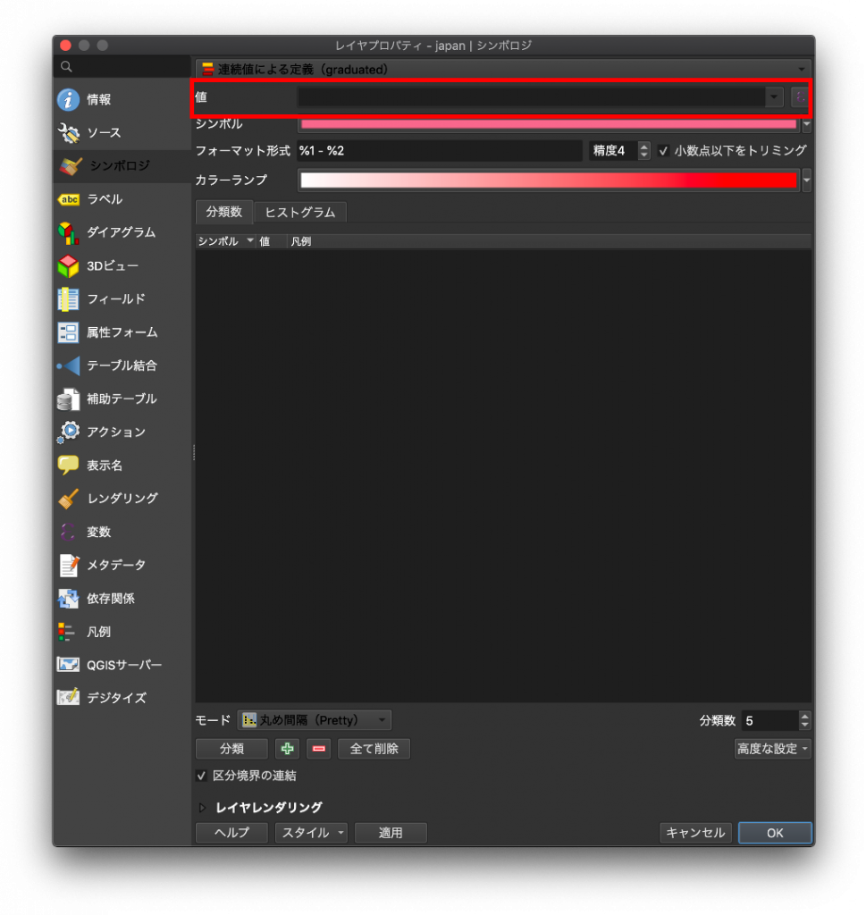Open the モード 丸め間隔 (Pretty) dropdown
866x915 pixels.
314,720
